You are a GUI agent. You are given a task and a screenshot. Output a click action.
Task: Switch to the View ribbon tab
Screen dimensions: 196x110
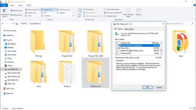click(28, 5)
